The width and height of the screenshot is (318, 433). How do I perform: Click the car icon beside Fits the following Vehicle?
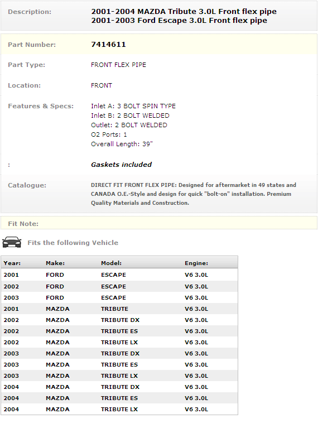pos(12,242)
